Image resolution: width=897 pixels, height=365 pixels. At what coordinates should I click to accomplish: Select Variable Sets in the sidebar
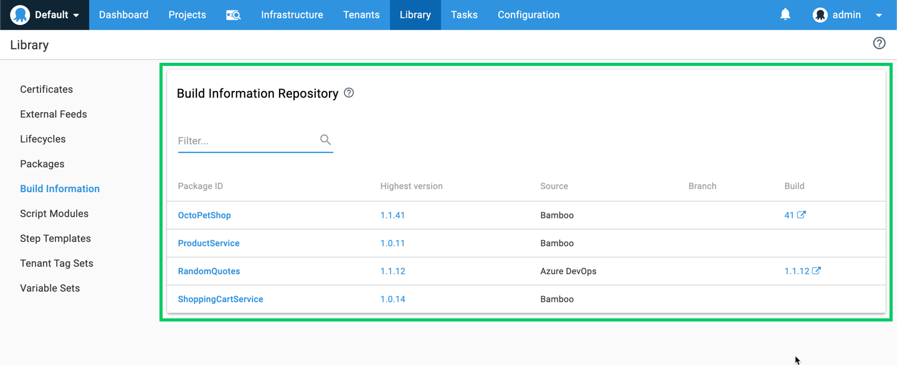pos(50,288)
